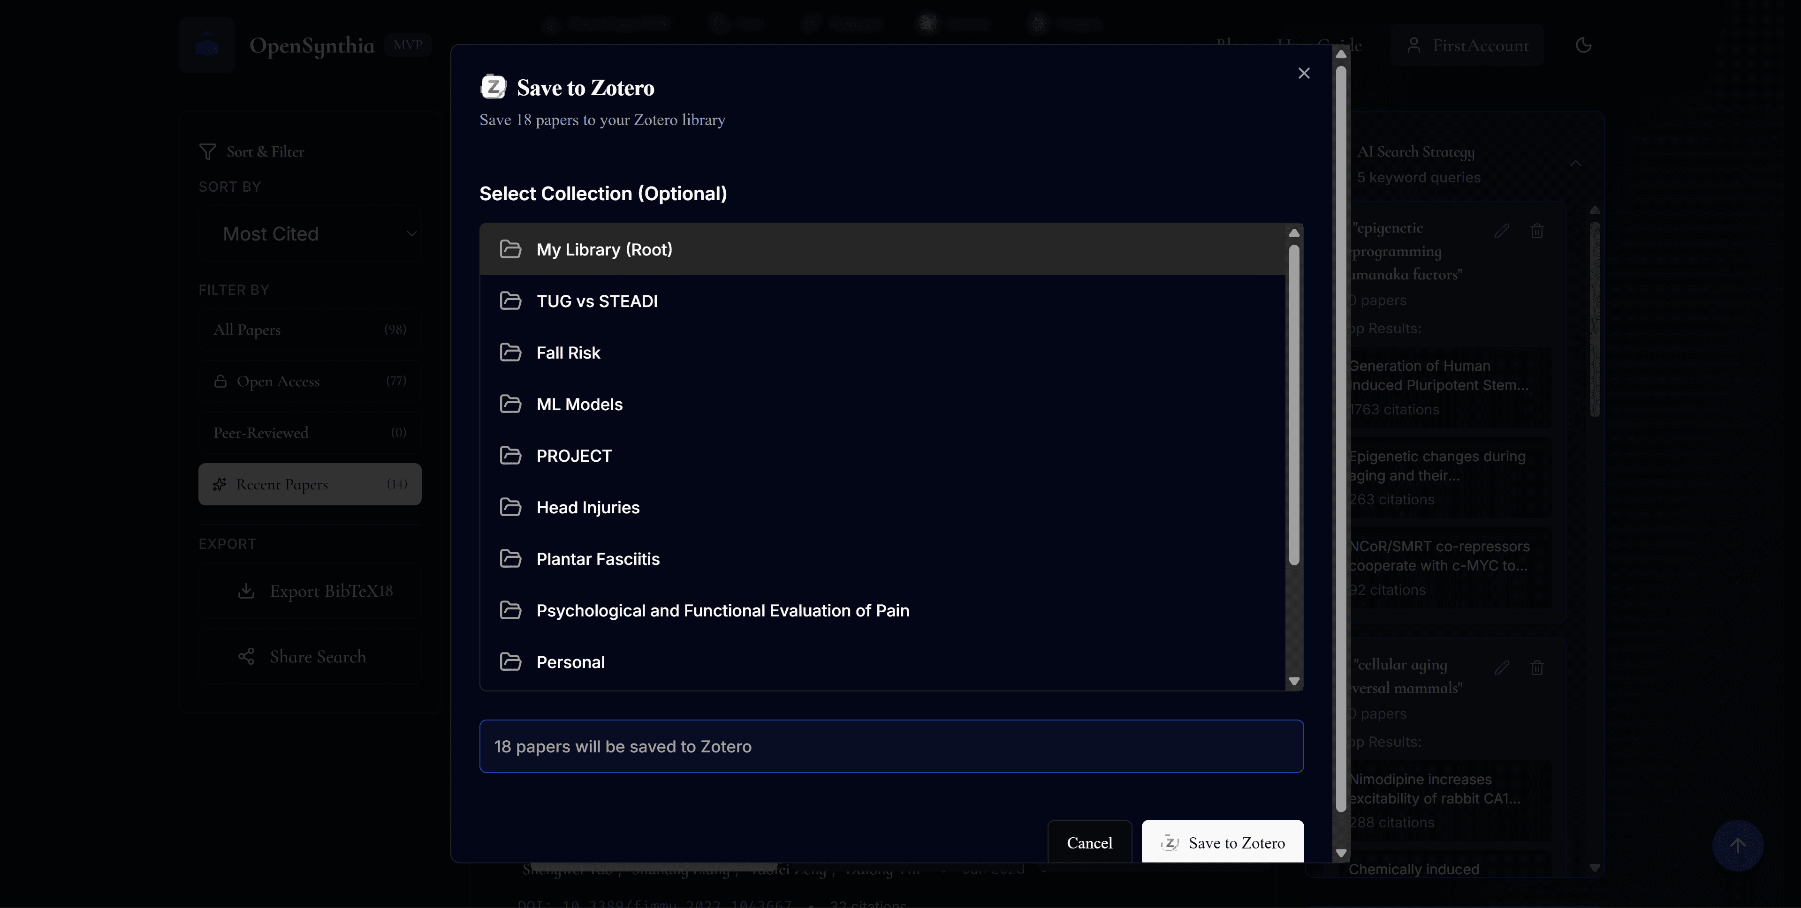The width and height of the screenshot is (1801, 908).
Task: Click the share icon next to Share Search
Action: [x=246, y=656]
